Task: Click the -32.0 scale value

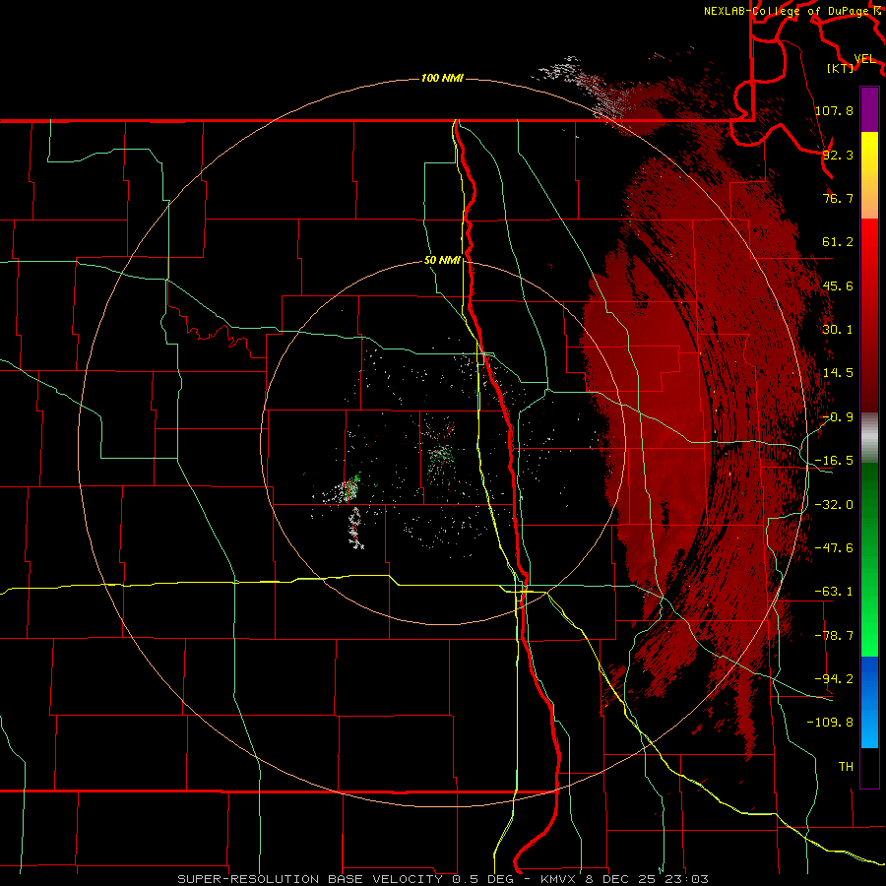Action: pyautogui.click(x=834, y=505)
